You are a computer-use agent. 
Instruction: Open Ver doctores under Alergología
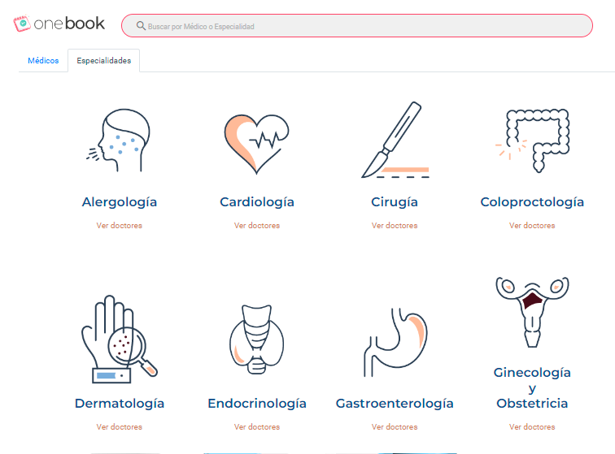(x=120, y=226)
